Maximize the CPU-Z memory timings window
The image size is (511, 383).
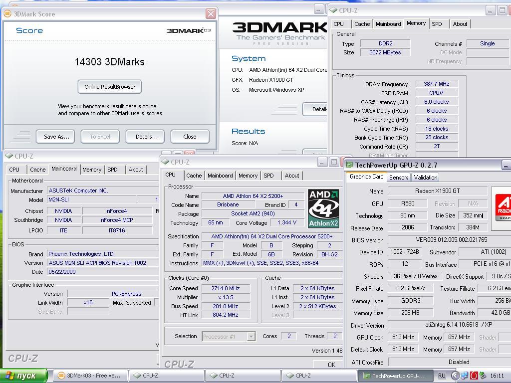pyautogui.click(x=502, y=10)
